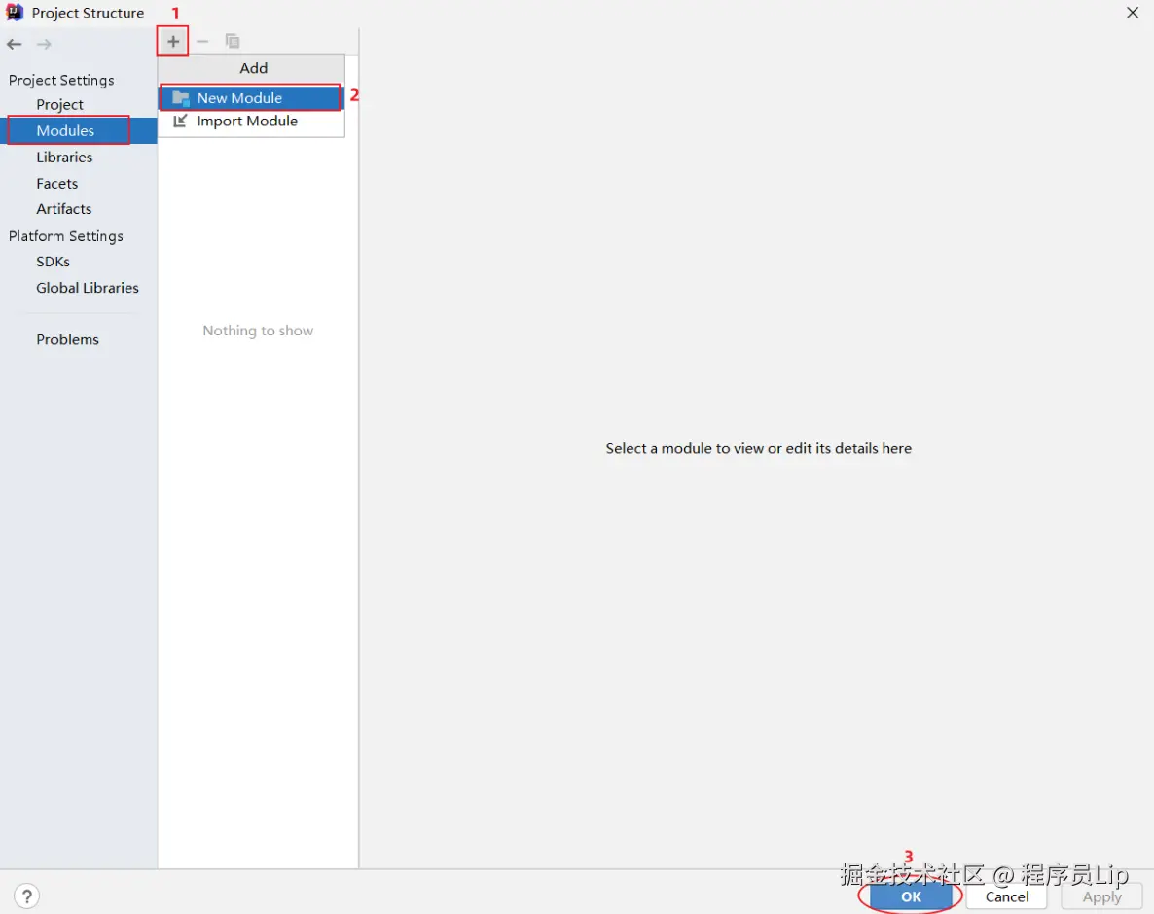Go back with the left arrow
The image size is (1154, 914).
click(14, 44)
